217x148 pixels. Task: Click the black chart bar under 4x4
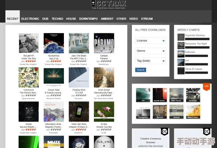point(197,64)
